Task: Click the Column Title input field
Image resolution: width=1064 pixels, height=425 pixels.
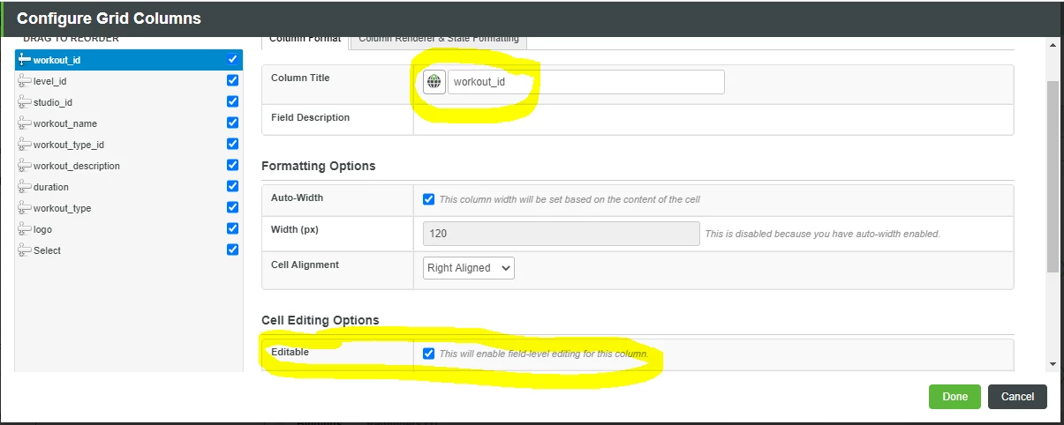Action: pos(586,82)
